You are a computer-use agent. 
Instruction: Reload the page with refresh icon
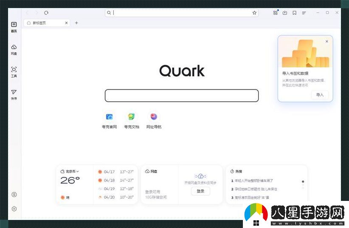46,13
